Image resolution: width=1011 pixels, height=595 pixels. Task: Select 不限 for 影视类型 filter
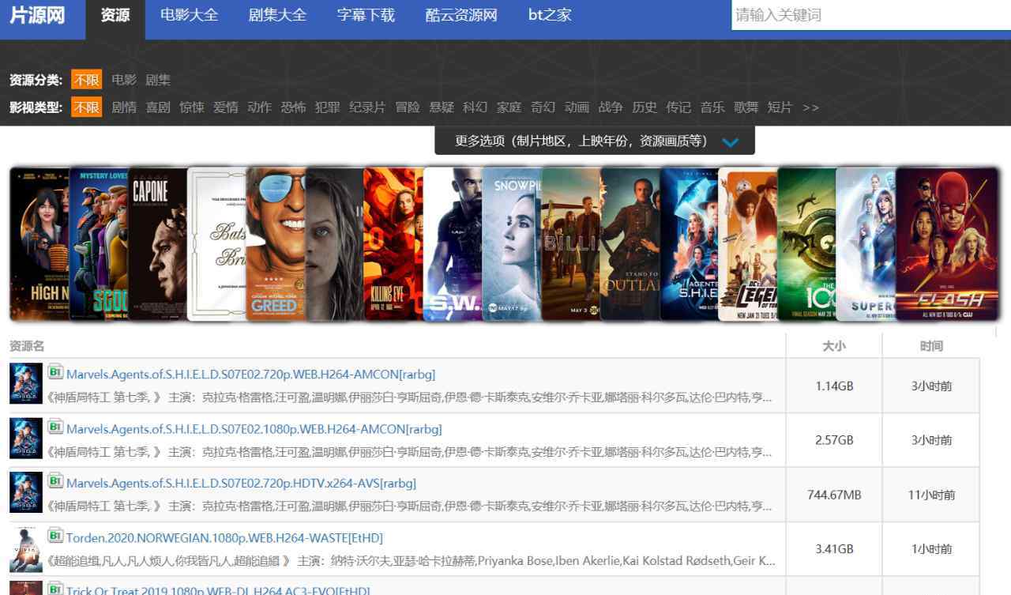[87, 107]
